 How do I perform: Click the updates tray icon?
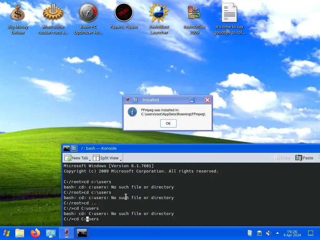250,233
